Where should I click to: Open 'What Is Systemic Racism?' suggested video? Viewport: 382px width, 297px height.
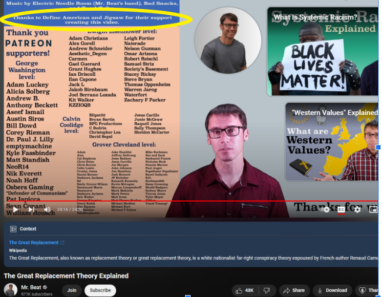322,51
